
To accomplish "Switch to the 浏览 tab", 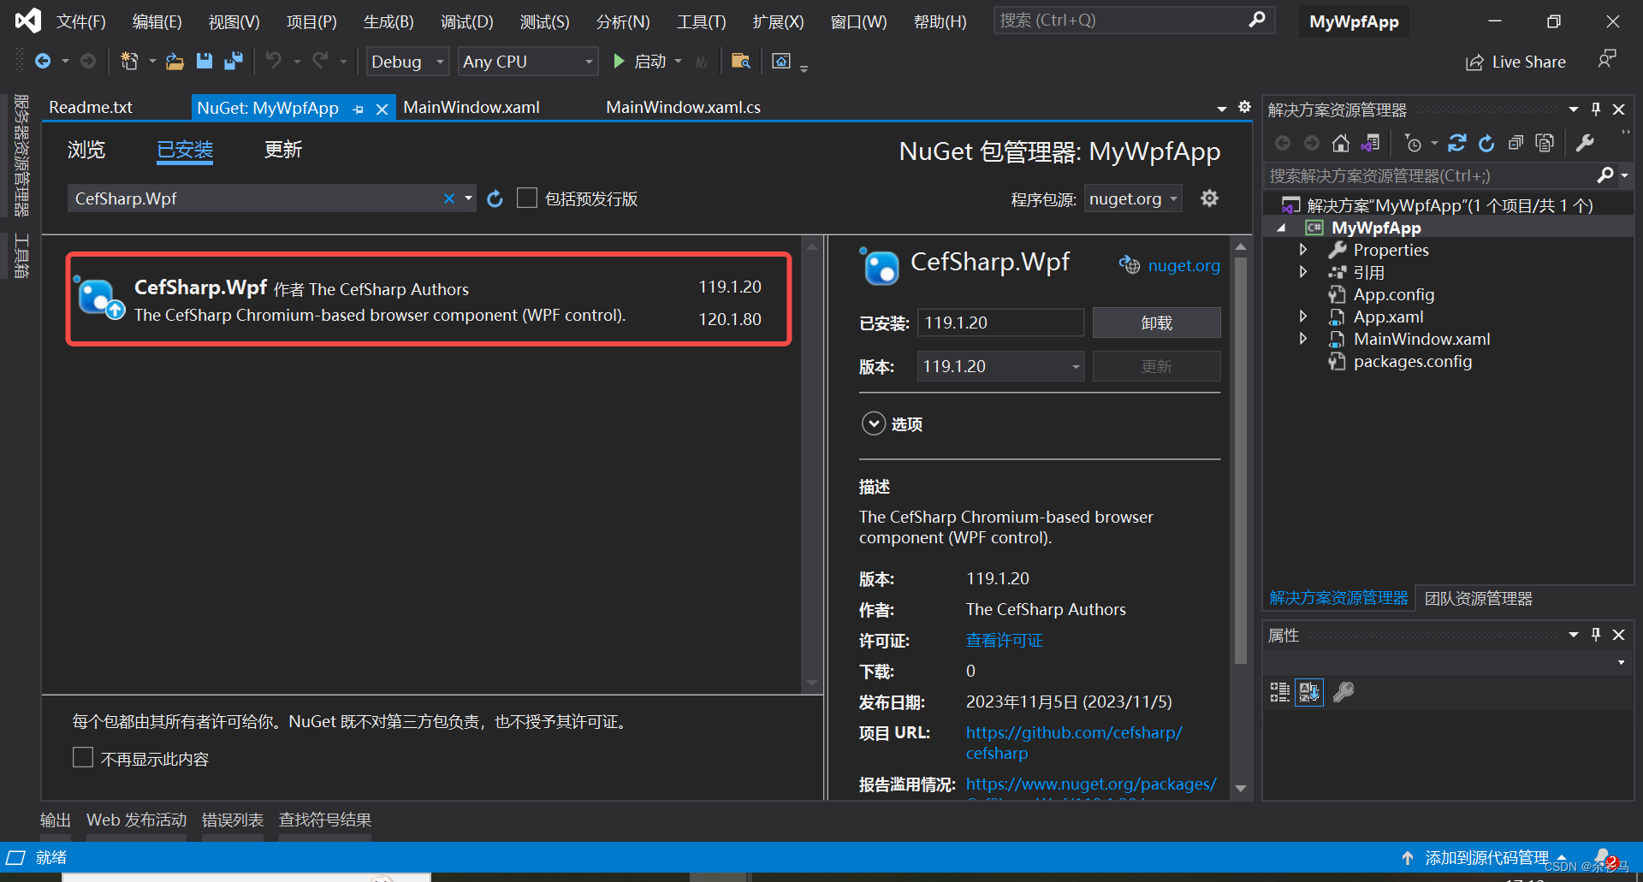I will pyautogui.click(x=86, y=150).
